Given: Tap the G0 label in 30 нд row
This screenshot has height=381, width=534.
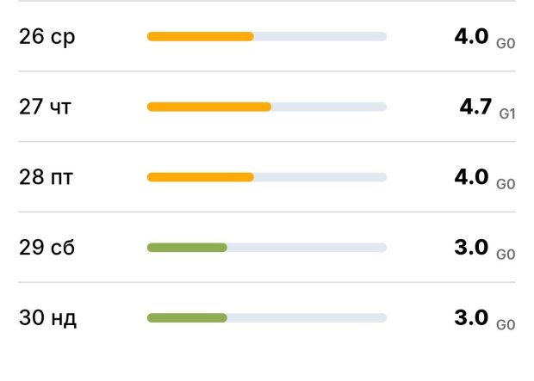Looking at the screenshot, I should tap(506, 325).
